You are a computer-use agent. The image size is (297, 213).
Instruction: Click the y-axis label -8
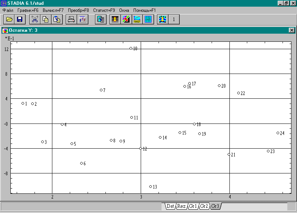point(6,173)
